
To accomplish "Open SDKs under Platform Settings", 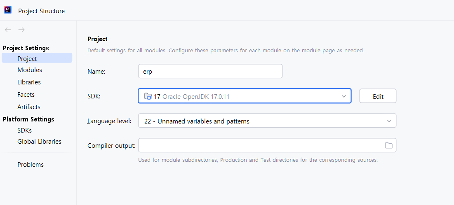I will click(24, 130).
